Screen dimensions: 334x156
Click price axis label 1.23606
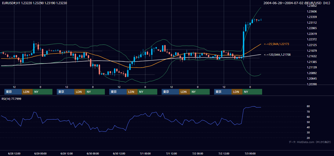click(x=312, y=11)
